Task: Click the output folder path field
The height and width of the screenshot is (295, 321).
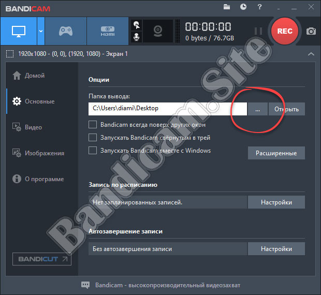Action: (168, 109)
